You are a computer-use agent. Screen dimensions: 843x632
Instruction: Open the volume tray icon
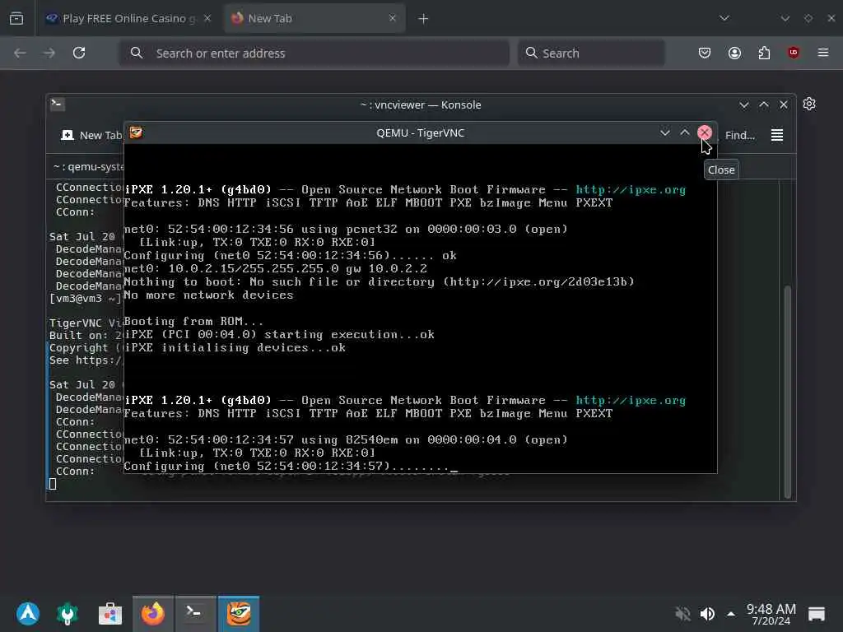(707, 614)
